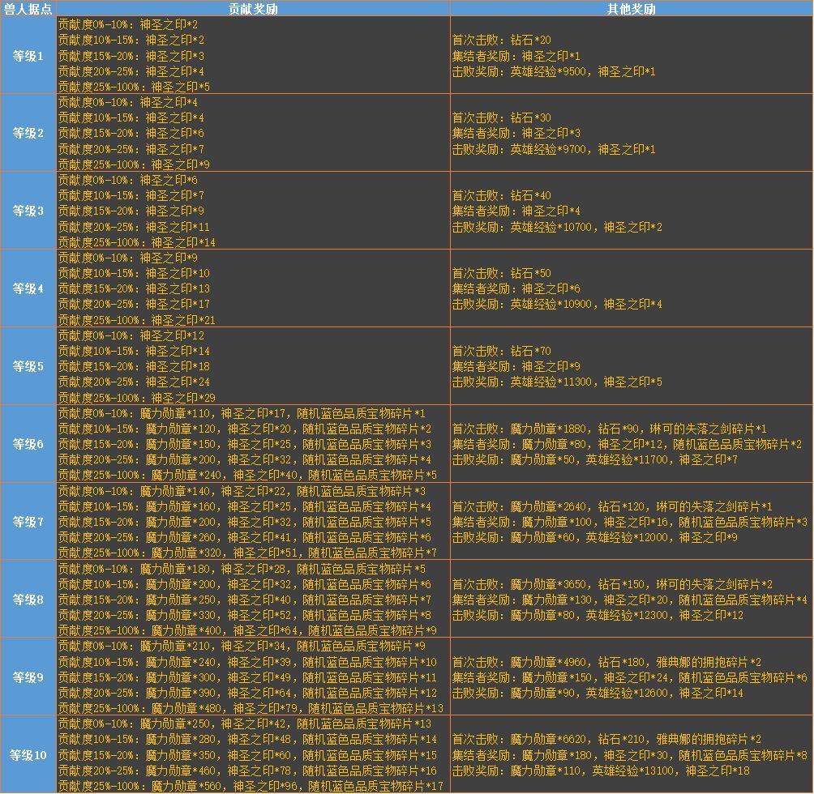This screenshot has width=814, height=794.
Task: Click the 等级2 row label cell
Action: (28, 133)
